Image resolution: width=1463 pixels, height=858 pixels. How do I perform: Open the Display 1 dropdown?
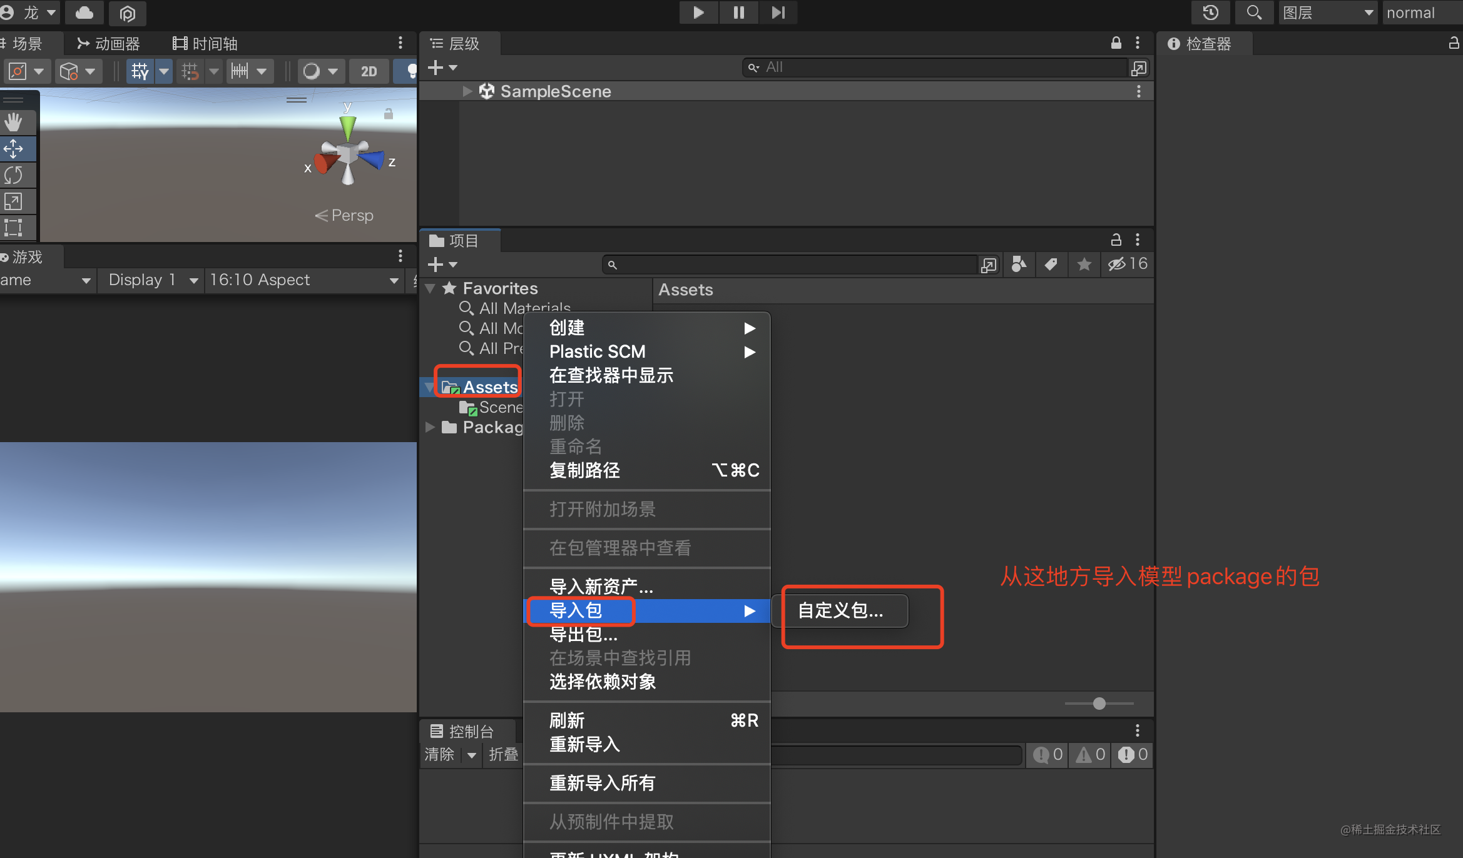151,280
